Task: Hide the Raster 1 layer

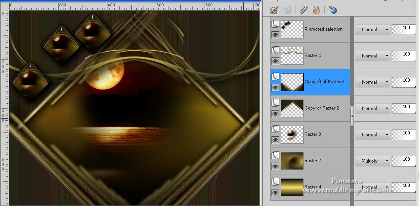Action: pyautogui.click(x=275, y=61)
